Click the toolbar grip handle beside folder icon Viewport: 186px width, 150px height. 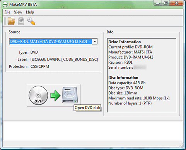(x=5, y=21)
